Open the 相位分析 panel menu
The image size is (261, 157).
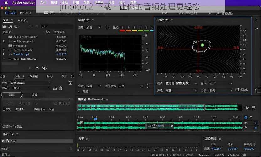click(x=172, y=20)
